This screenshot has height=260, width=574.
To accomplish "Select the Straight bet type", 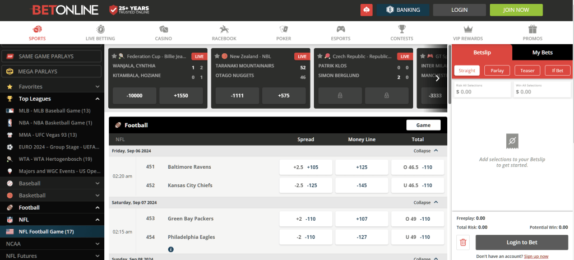I will pos(467,71).
